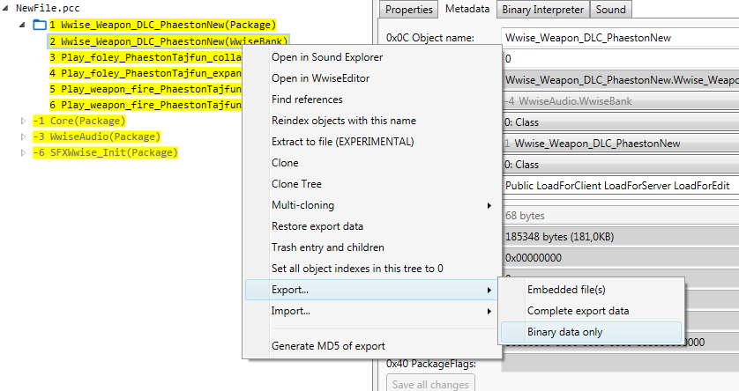The image size is (739, 391).
Task: Open the Multi-cloning submenu arrow
Action: click(x=489, y=205)
